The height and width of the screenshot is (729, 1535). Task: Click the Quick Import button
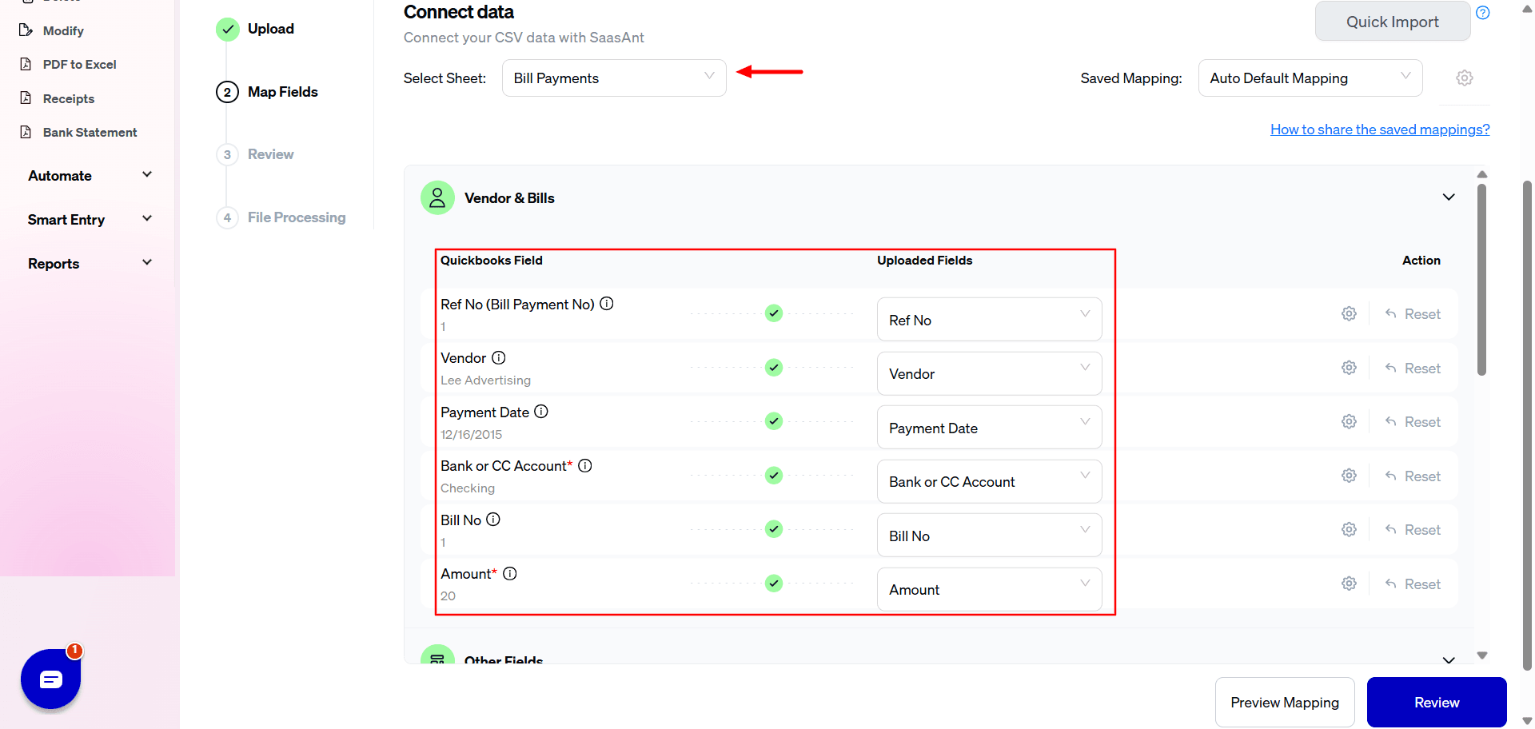pyautogui.click(x=1392, y=22)
